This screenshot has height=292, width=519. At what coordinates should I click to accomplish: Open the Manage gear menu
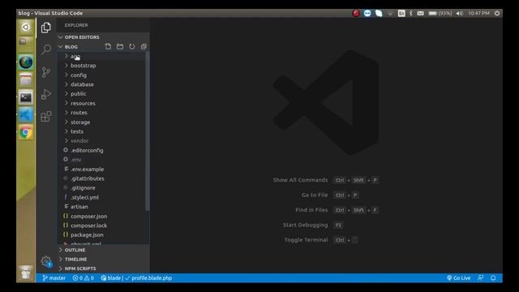click(46, 261)
